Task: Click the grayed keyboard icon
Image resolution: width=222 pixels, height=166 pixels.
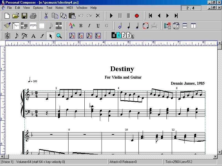Action: (154, 26)
